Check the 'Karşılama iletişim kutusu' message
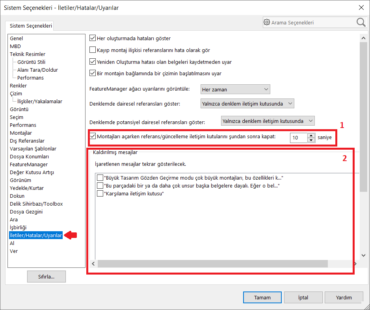 pos(100,194)
